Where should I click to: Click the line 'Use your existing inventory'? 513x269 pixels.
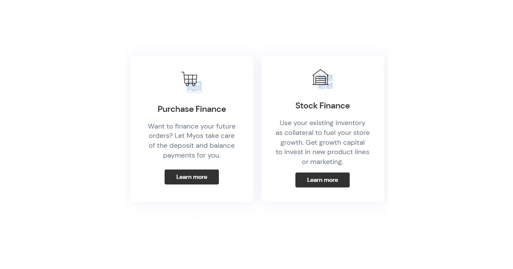(x=322, y=123)
